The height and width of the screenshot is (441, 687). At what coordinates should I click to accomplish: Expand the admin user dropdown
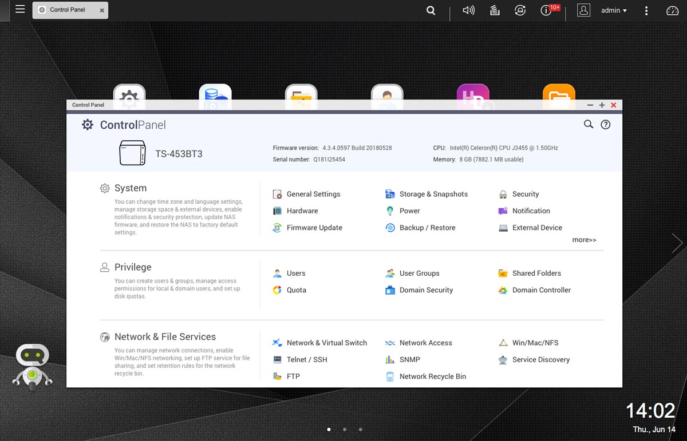point(614,10)
